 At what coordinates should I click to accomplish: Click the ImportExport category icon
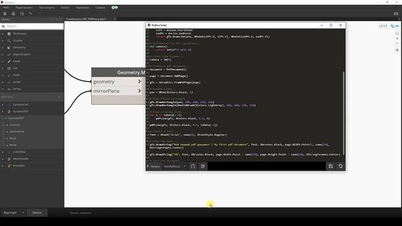(x=9, y=55)
